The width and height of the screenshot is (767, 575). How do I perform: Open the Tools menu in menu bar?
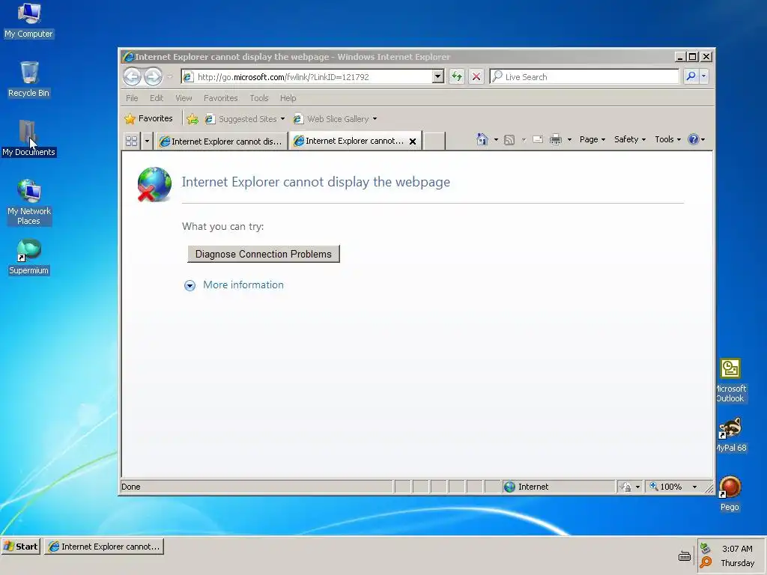tap(258, 98)
